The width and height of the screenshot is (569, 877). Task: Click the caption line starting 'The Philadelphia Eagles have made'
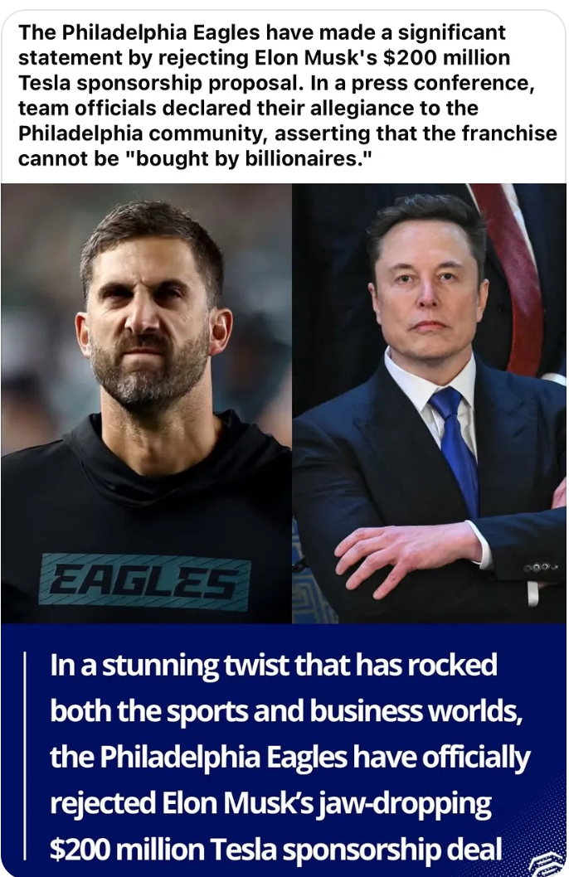[262, 32]
